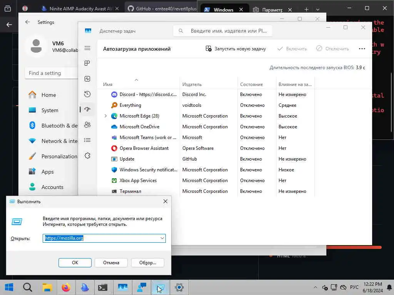Viewport: 394px width, 295px height.
Task: Open Apps in Settings sidebar
Action: coord(47,172)
